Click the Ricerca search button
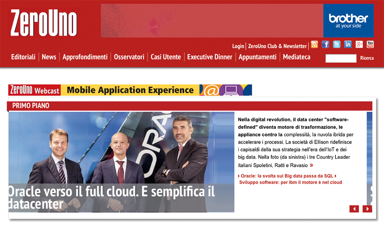 coord(367,58)
